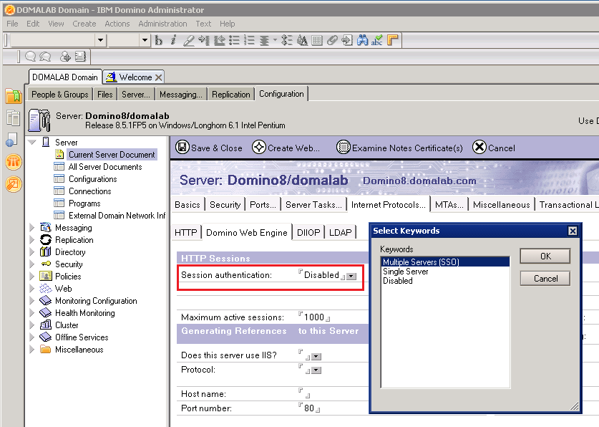Select 'Disabled' keyword in Select Keywords list
Viewport: 599px width, 427px height.
[445, 281]
